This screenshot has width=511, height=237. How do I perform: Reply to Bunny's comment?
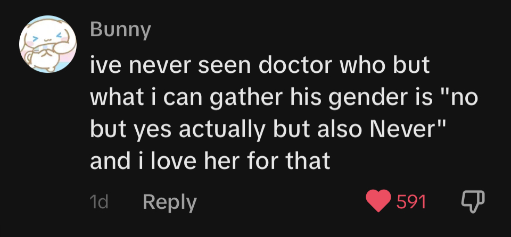[170, 202]
